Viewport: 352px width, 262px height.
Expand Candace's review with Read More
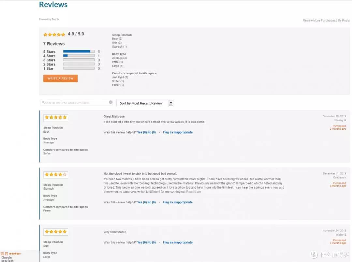[194, 192]
